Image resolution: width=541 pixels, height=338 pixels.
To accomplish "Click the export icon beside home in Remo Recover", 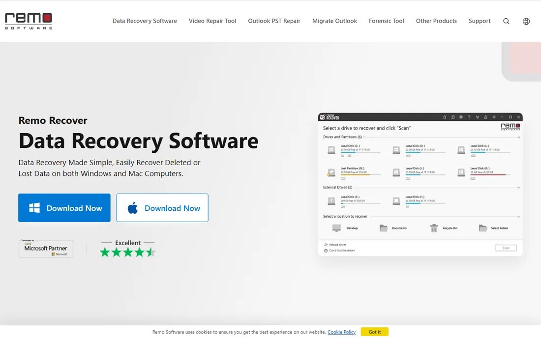I will coord(452,117).
